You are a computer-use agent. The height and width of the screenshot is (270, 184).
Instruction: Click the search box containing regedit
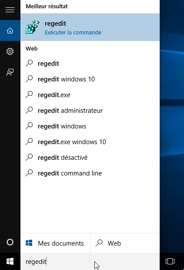tap(90, 261)
